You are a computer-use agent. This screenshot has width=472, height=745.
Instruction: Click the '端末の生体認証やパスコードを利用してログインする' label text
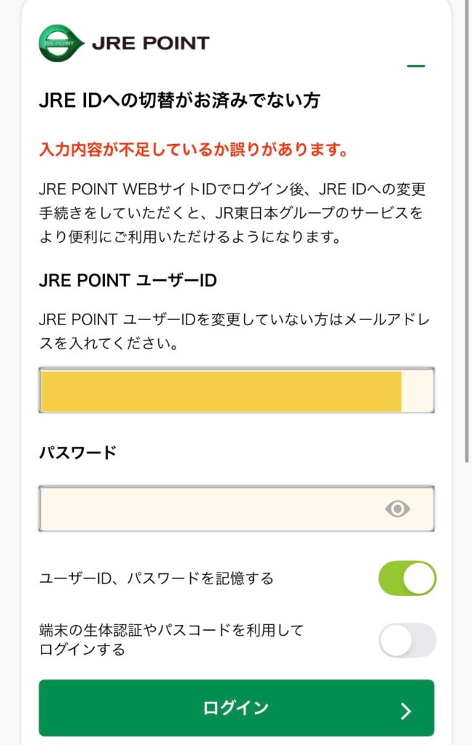[170, 640]
